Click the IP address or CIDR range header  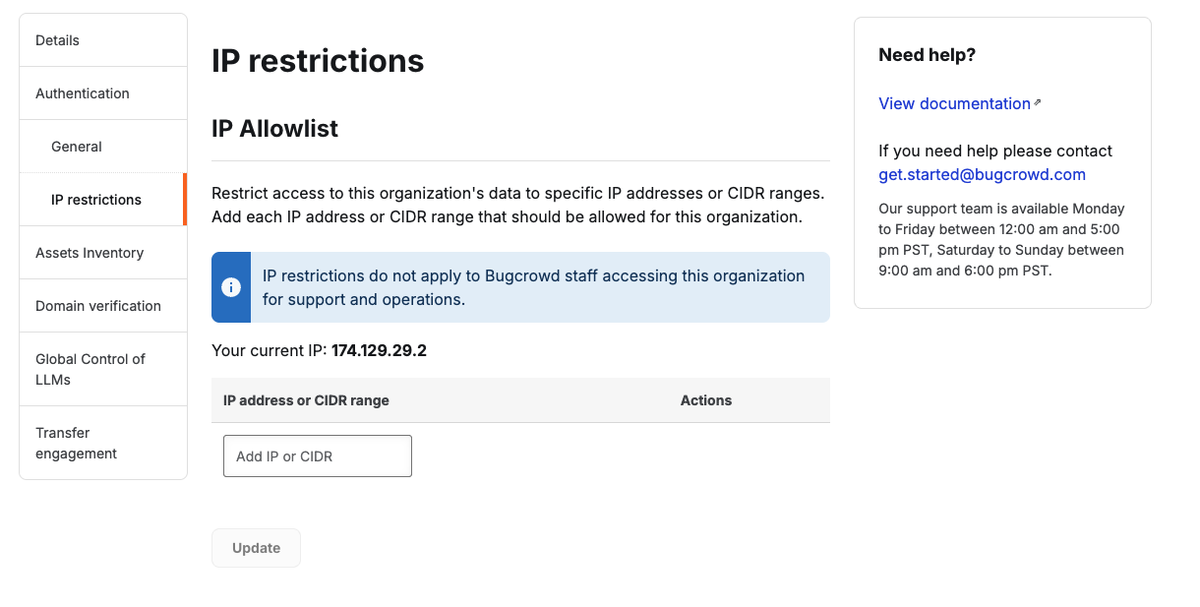click(306, 400)
